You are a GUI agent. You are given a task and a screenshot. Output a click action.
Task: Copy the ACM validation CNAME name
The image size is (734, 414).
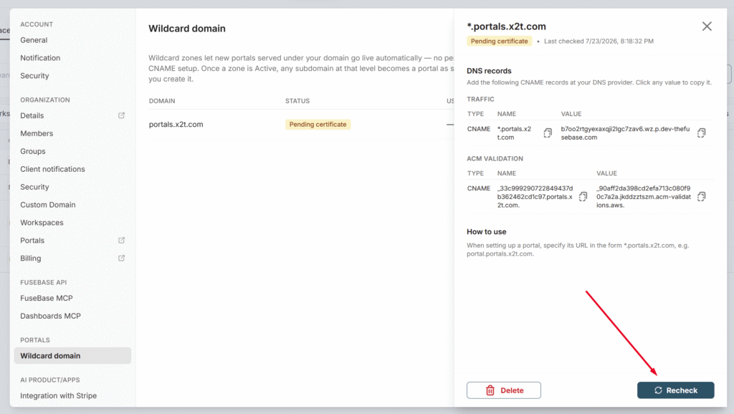(x=583, y=196)
